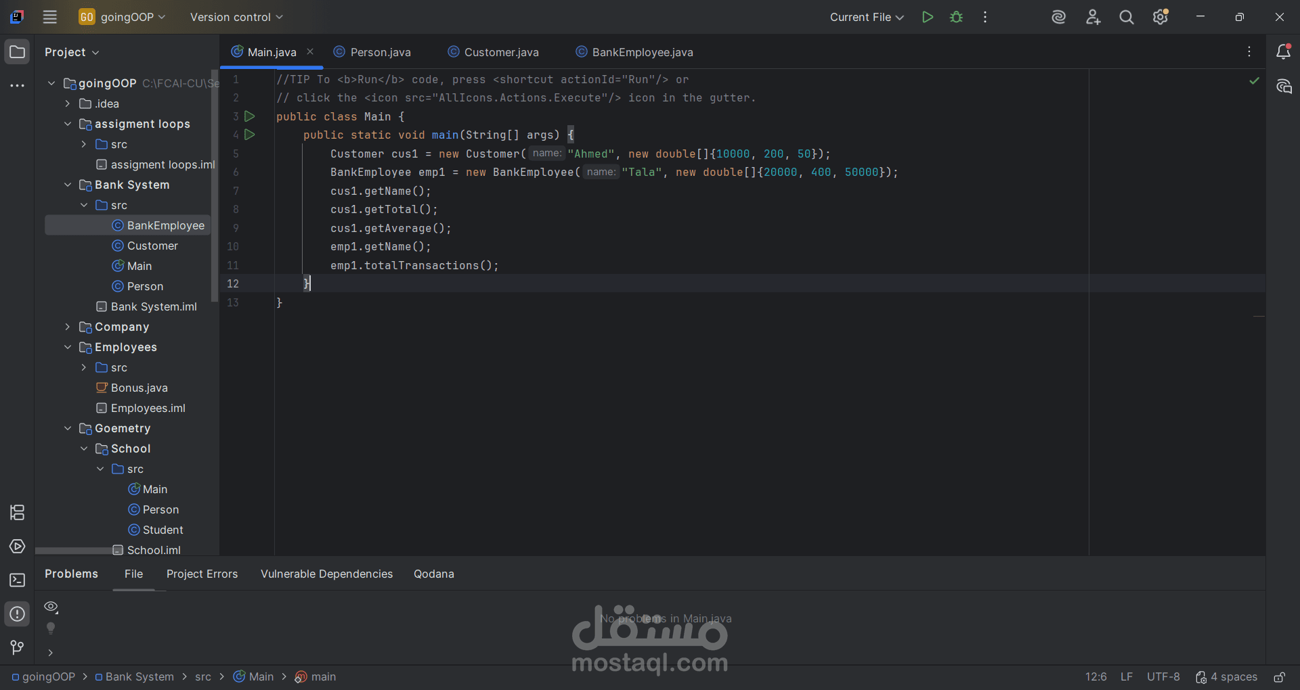Click the run gutter icon beside main method
Screen dimensions: 1300x690
[x=250, y=135]
